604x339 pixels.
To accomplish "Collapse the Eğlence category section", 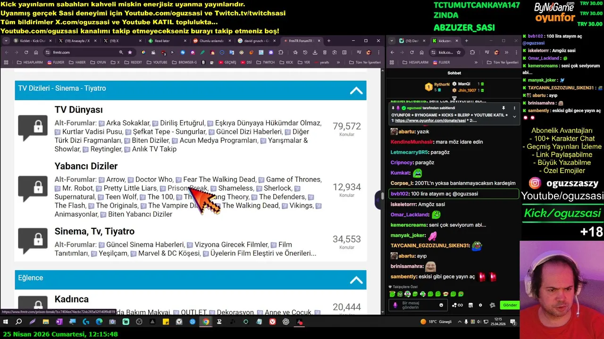I will click(x=356, y=280).
